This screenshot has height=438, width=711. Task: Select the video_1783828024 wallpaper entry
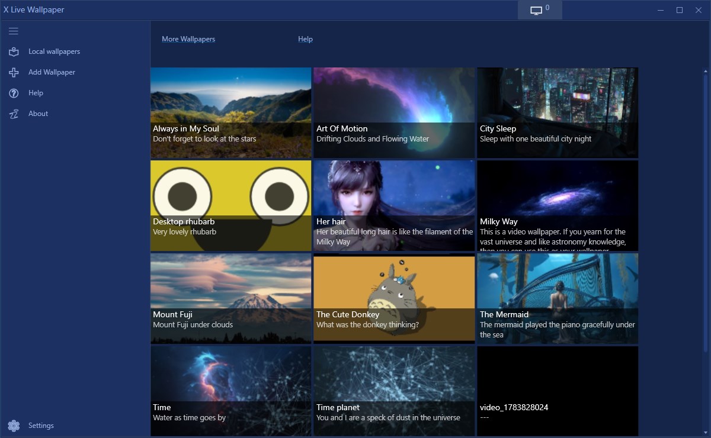[557, 391]
